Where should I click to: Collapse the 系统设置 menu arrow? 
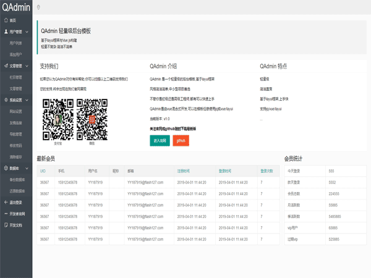click(x=27, y=100)
